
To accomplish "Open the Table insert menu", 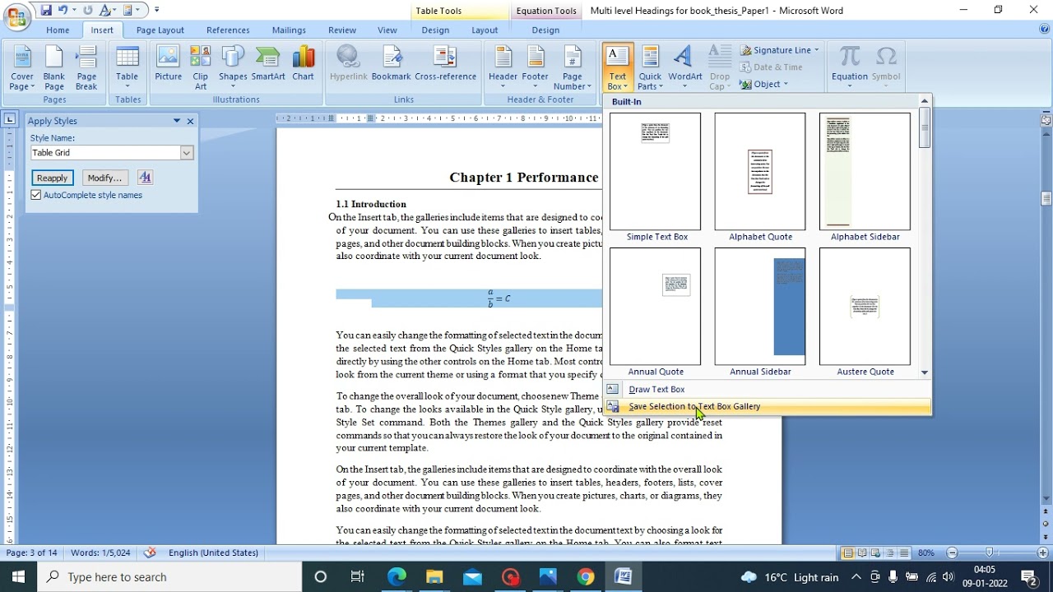I will 127,68.
